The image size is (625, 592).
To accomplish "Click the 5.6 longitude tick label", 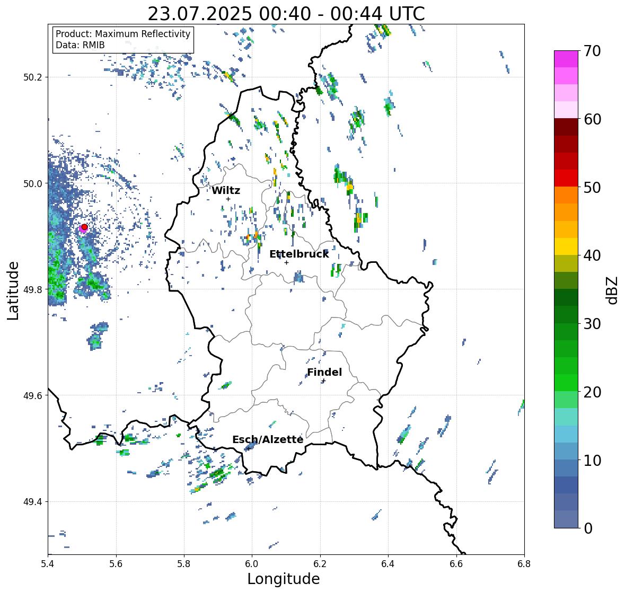I will coord(116,564).
